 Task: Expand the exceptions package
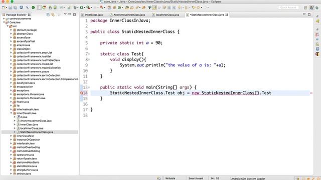point(11,90)
